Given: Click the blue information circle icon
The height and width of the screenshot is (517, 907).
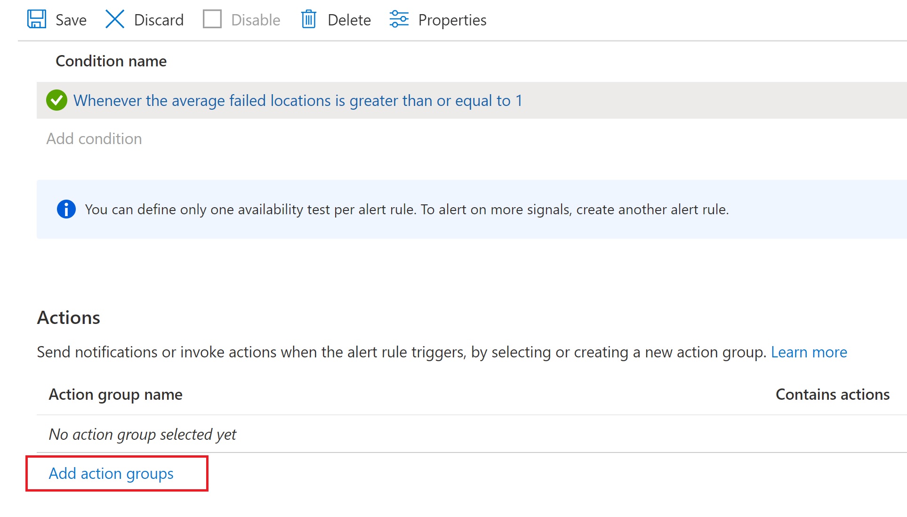Looking at the screenshot, I should point(66,209).
